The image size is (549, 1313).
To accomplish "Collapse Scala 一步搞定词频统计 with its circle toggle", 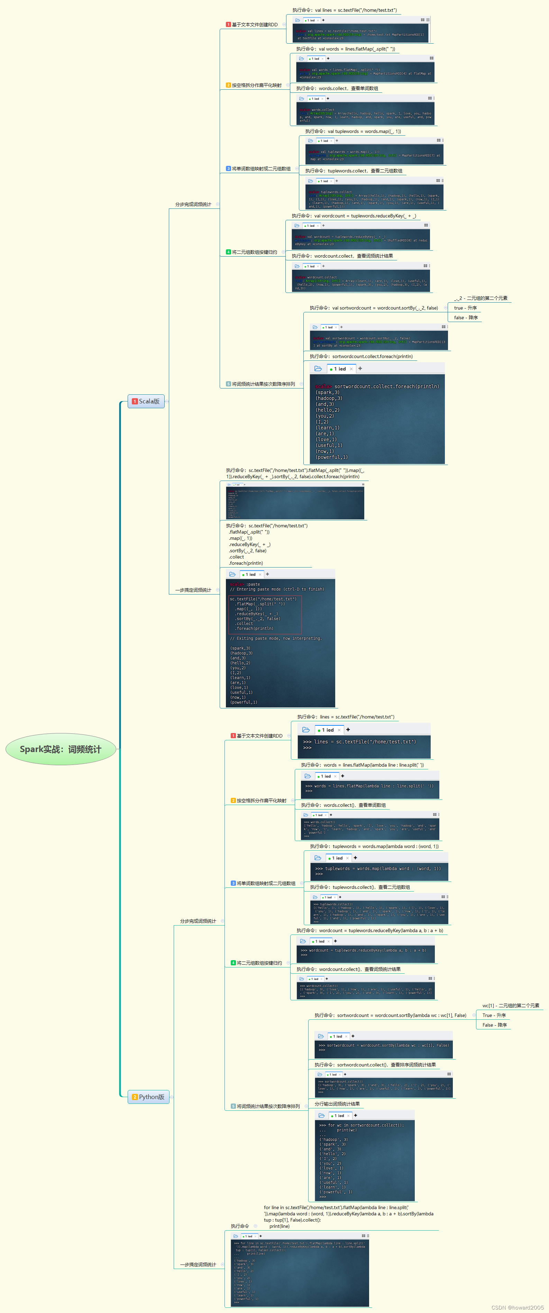I will click(x=218, y=590).
